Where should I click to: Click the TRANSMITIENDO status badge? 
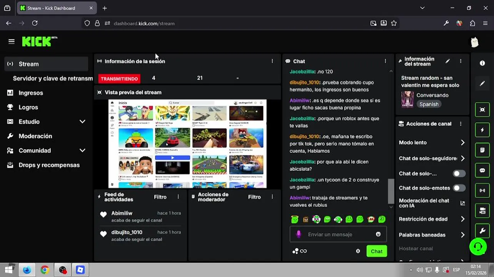click(x=119, y=78)
